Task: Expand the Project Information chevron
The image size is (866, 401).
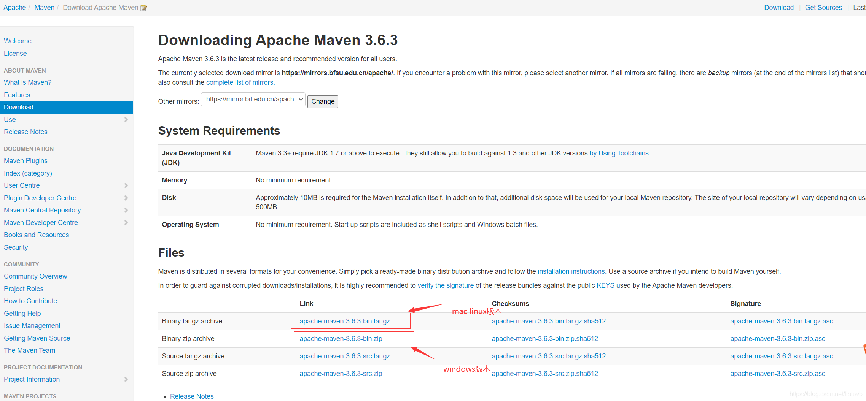Action: (126, 379)
